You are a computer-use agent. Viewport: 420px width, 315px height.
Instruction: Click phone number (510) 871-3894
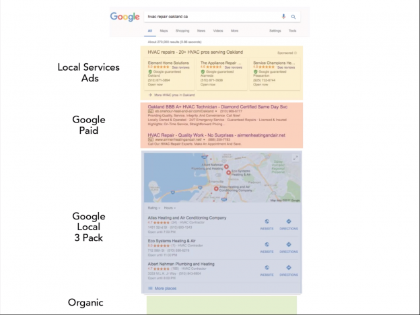pyautogui.click(x=159, y=80)
